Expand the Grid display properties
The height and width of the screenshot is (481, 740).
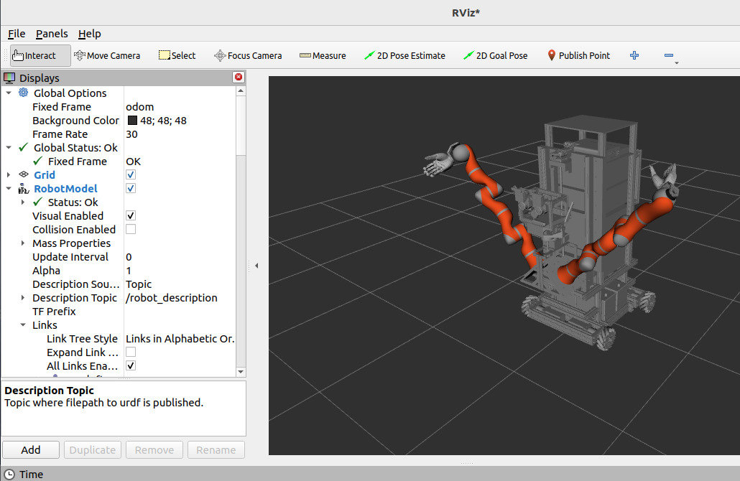(x=9, y=175)
